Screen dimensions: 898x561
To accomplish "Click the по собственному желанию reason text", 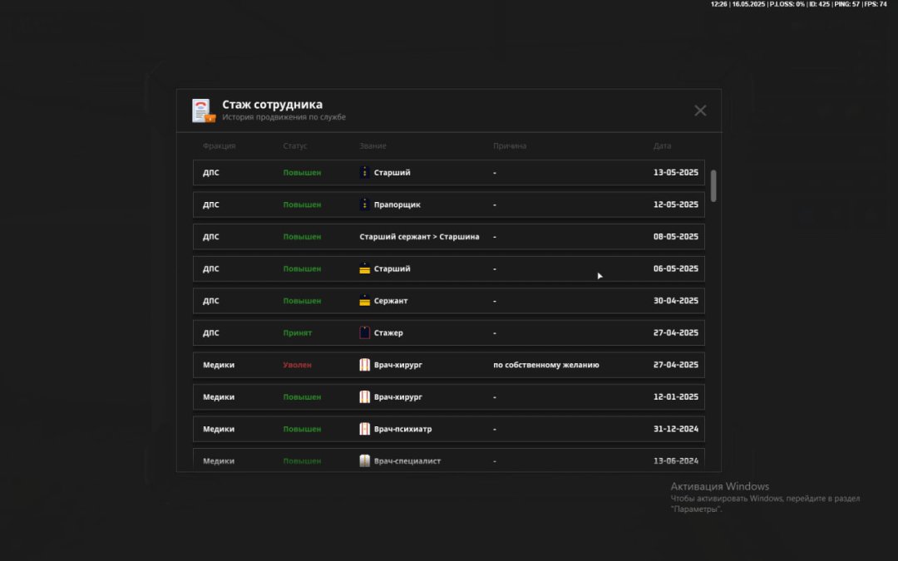I will pyautogui.click(x=545, y=365).
